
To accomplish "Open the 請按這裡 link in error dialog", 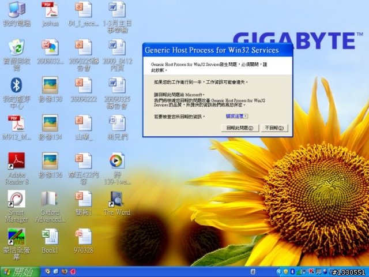I will click(x=237, y=116).
